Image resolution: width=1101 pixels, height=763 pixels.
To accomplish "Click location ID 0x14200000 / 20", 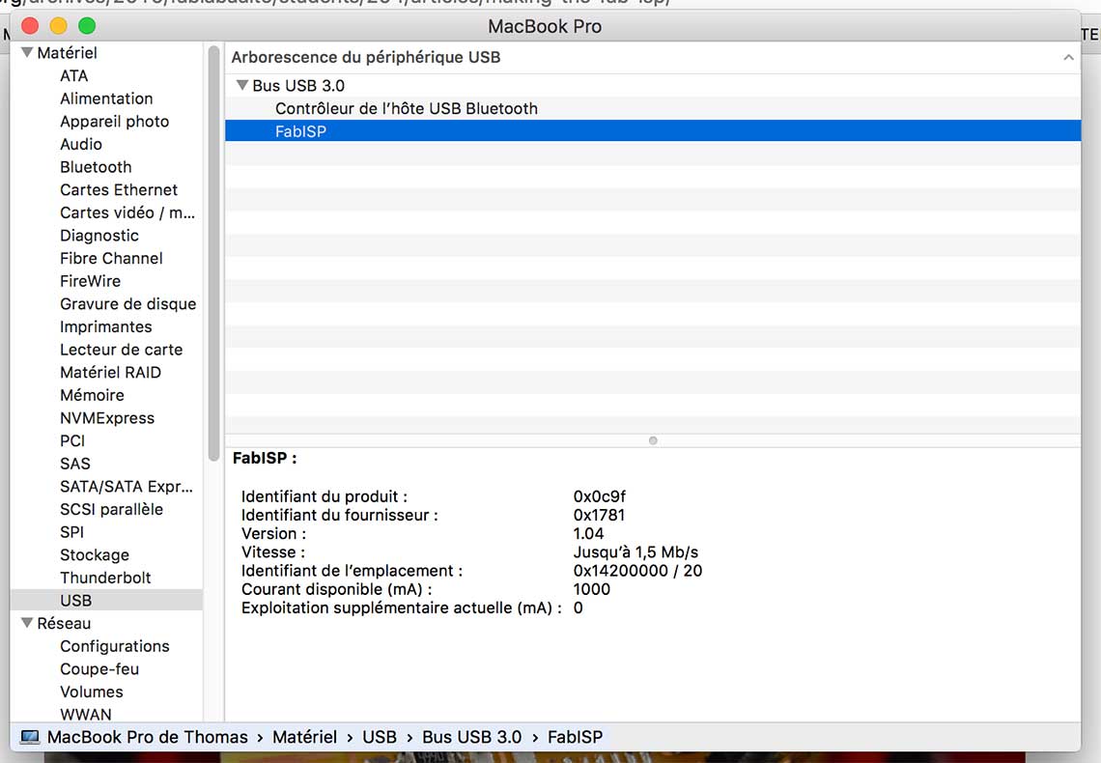I will click(637, 571).
